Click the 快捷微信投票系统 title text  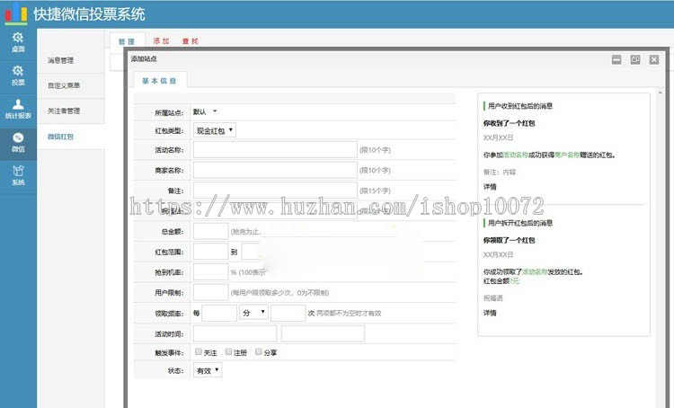pos(89,14)
